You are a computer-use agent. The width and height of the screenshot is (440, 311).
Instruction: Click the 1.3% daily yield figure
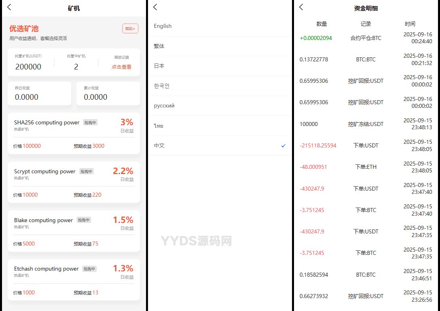point(123,268)
